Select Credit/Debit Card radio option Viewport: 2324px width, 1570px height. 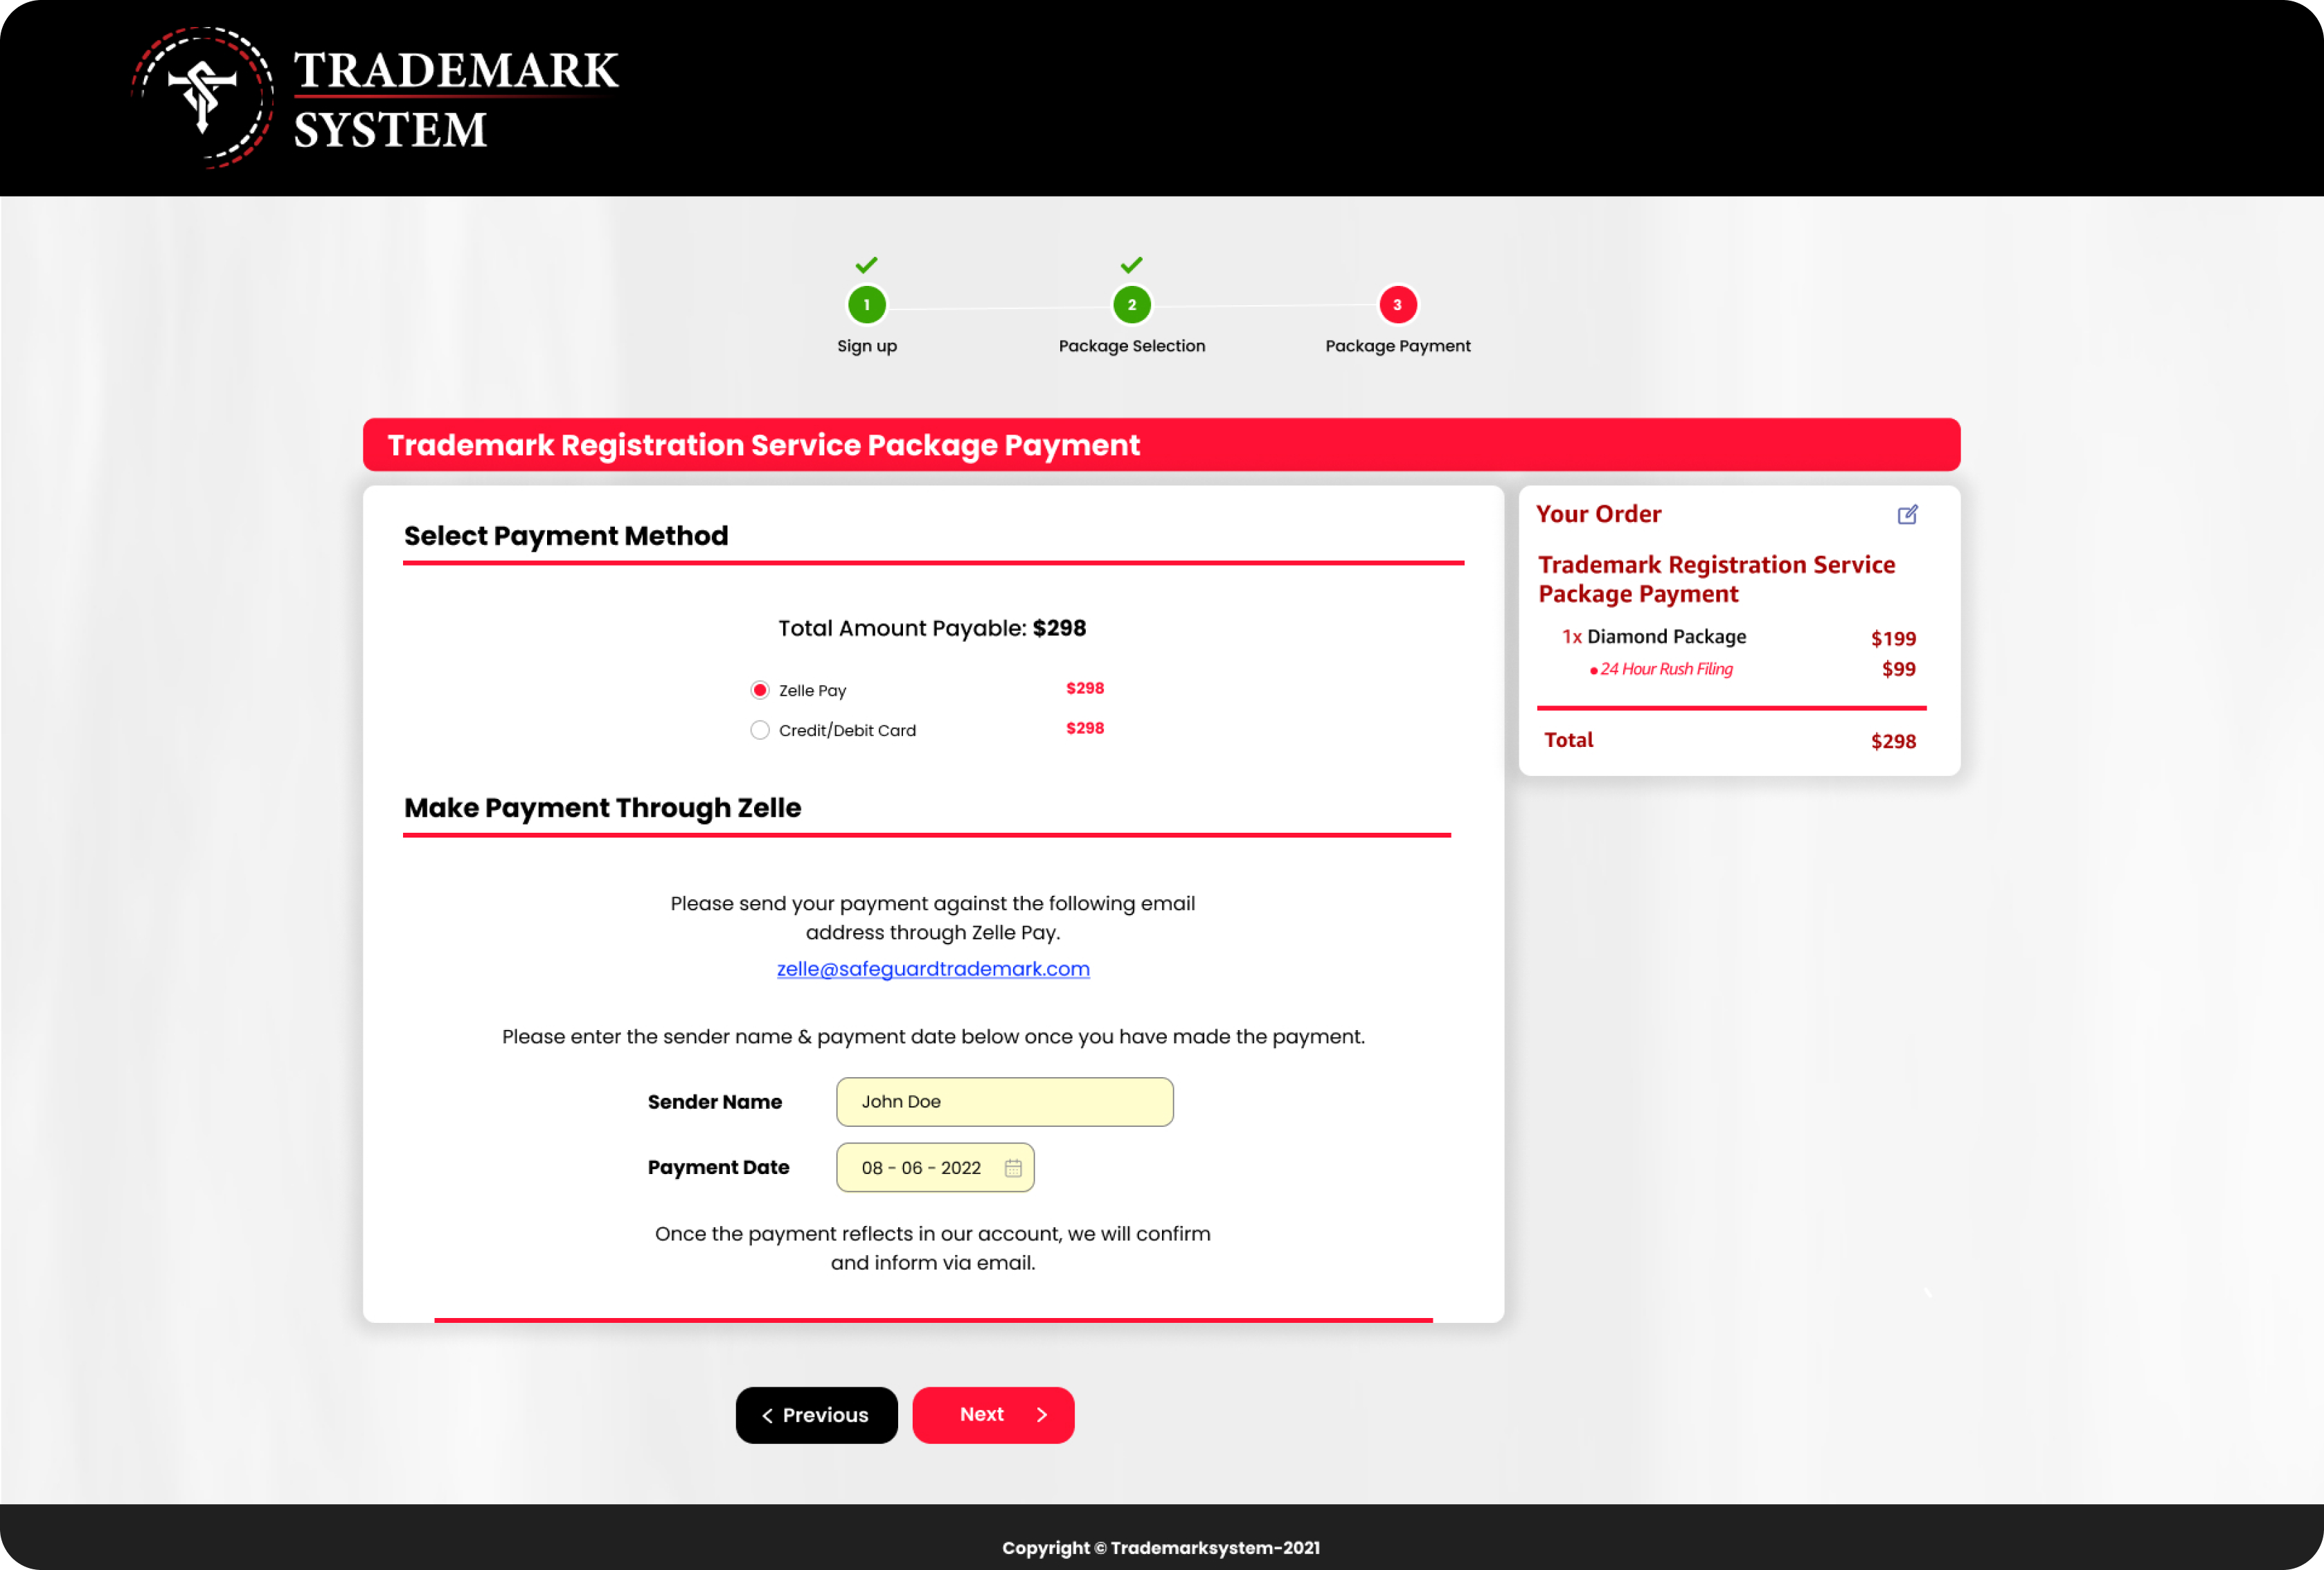(x=760, y=730)
